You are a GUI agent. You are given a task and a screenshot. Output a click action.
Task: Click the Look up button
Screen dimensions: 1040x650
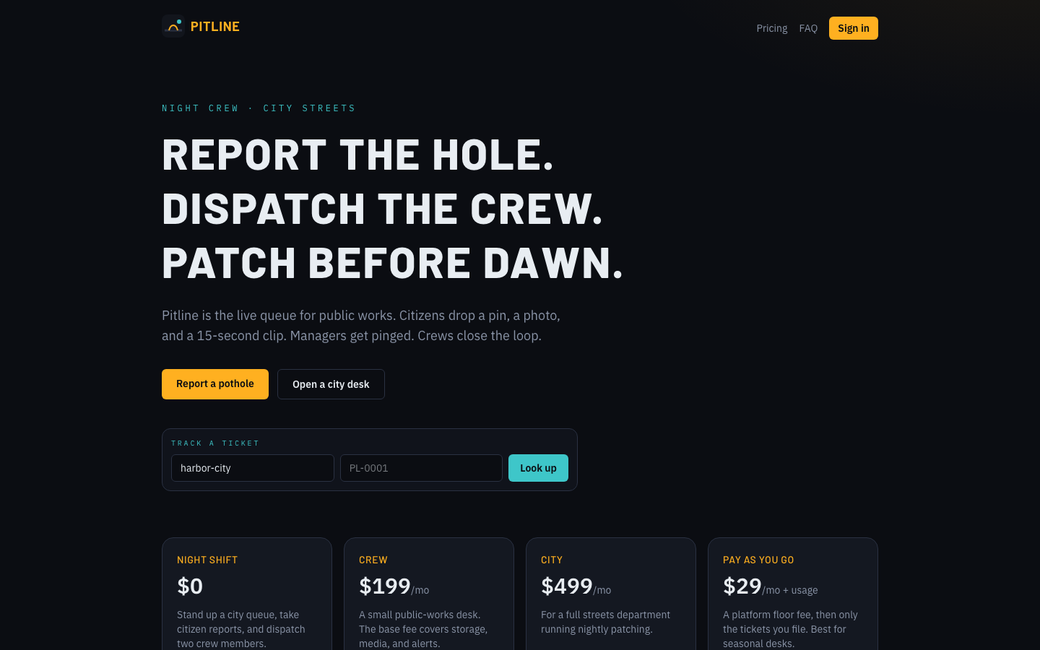(538, 468)
